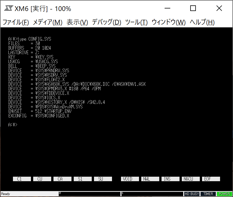The image size is (233, 197).
Task: Click the '¥SYS¥FDDEVICE.X' device line
Action: (39, 93)
